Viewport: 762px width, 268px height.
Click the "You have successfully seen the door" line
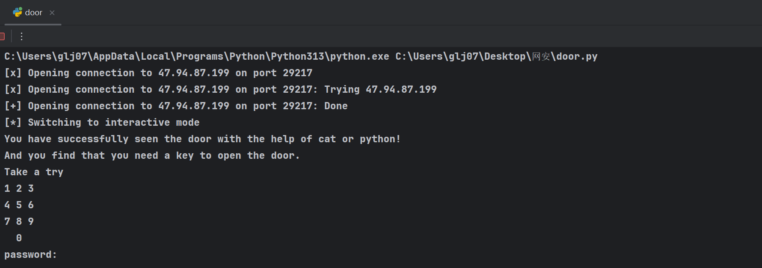[202, 139]
